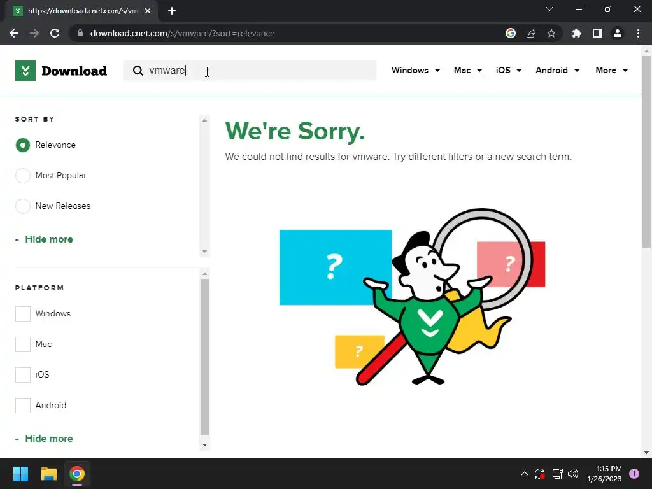Click the "PLATFORM" label
The image size is (652, 489).
point(39,288)
